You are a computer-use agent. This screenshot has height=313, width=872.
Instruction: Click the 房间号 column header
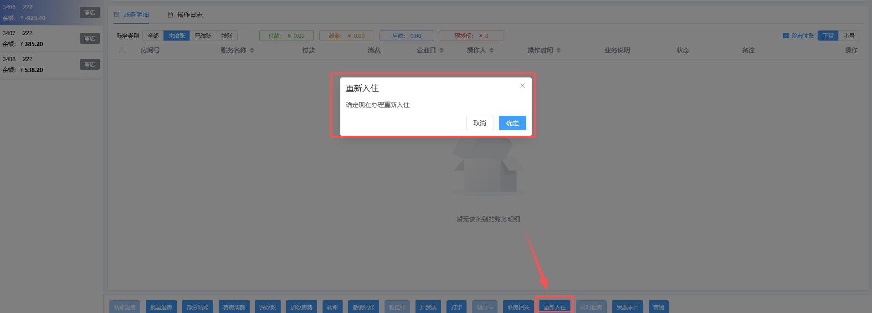(x=150, y=50)
